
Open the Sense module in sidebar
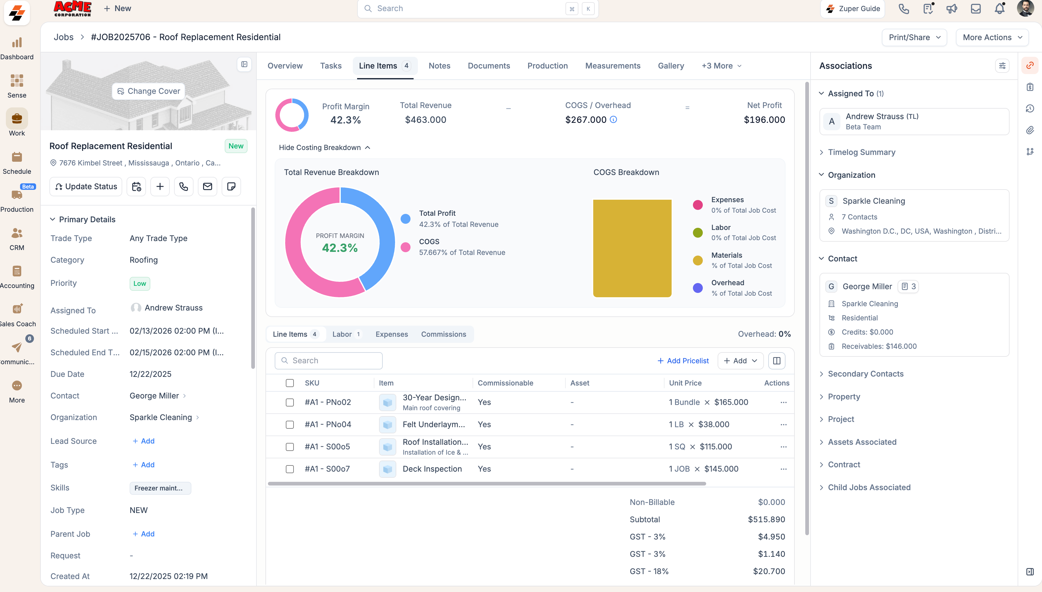tap(17, 81)
